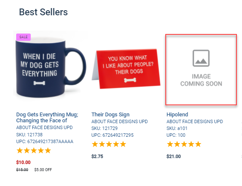Click brand name under Their Dogs Sign
Screen dimensions: 242x186
tap(119, 121)
